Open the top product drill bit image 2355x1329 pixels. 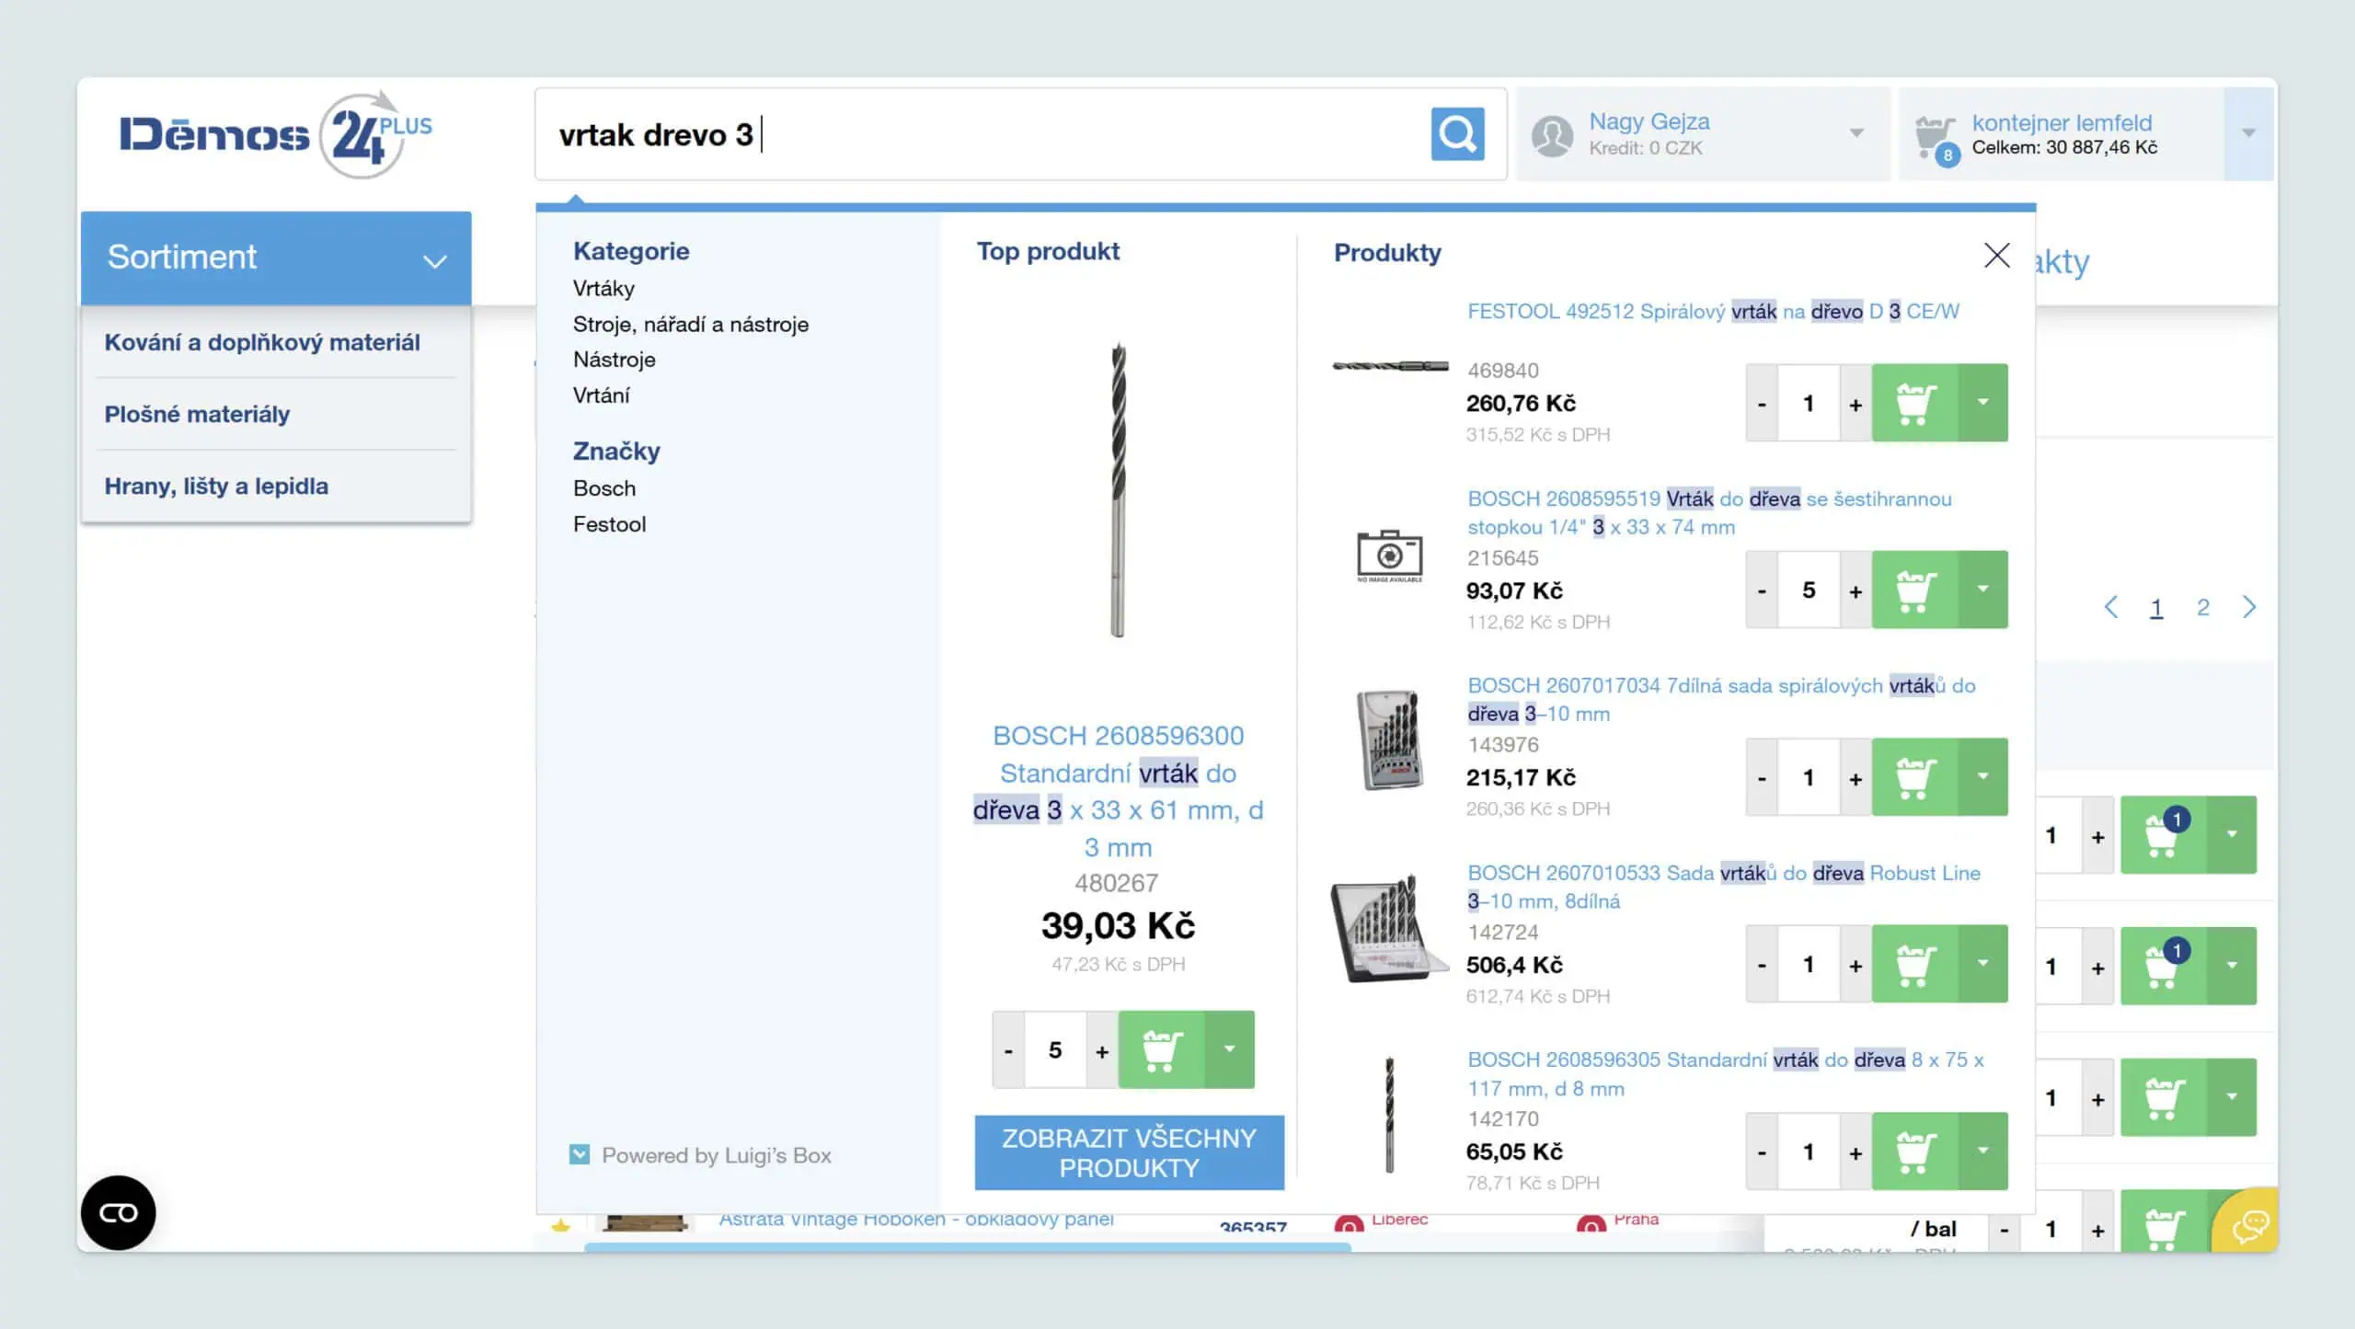pyautogui.click(x=1118, y=489)
